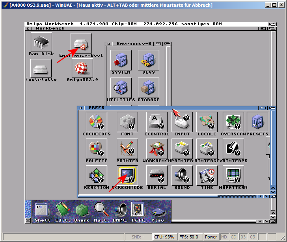Select the SOUND speaker prefs icon
Viewport: 287px width, 242px height.
(182, 175)
